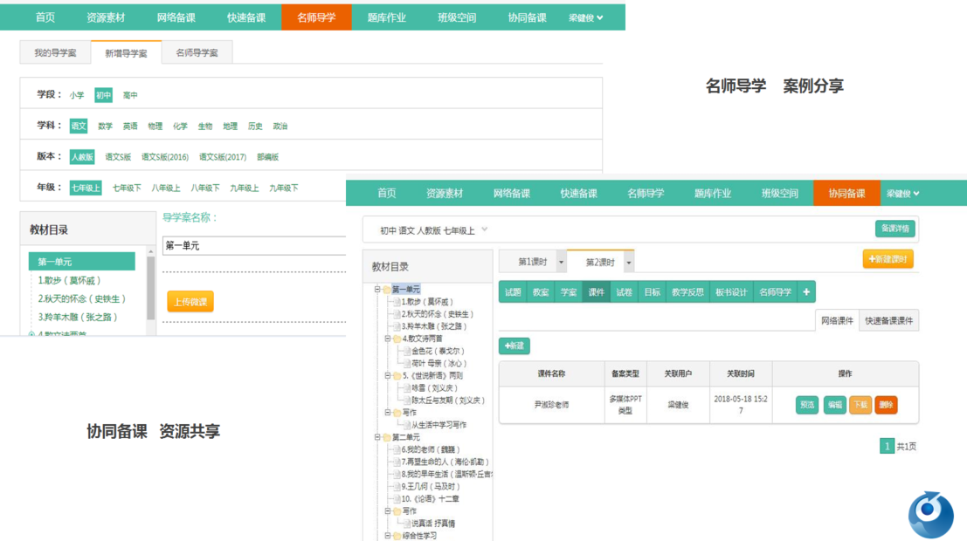Image resolution: width=967 pixels, height=541 pixels.
Task: Click the folder icon beside 5.《世说新语》两则
Action: (x=395, y=376)
